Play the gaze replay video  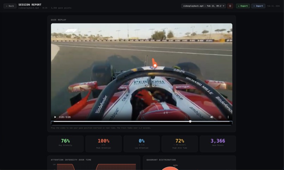pyautogui.click(x=55, y=117)
